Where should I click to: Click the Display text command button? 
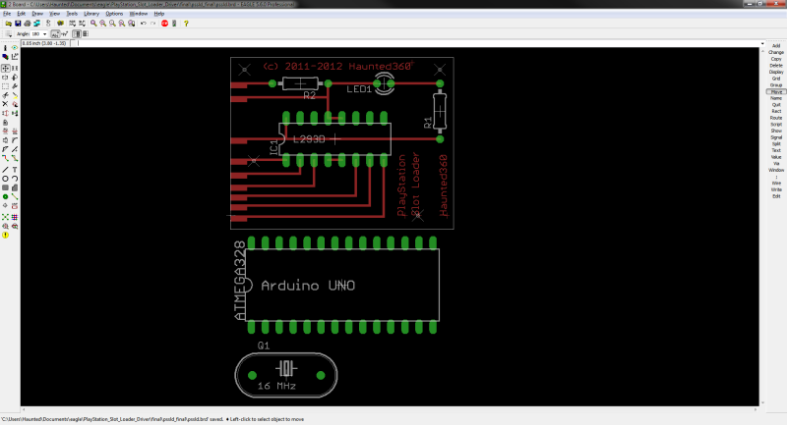(776, 72)
